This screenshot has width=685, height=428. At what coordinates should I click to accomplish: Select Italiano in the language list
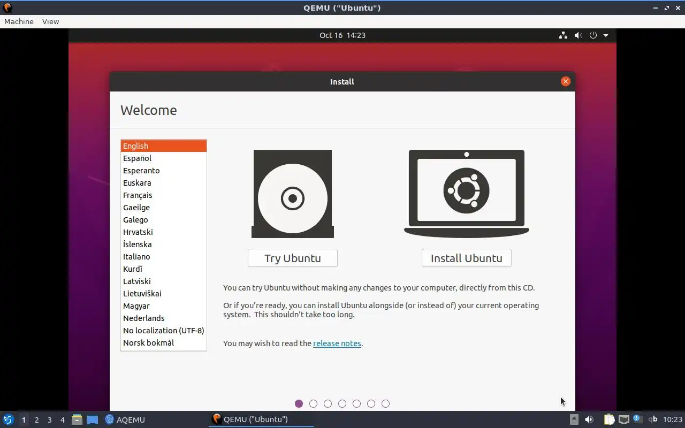164,257
